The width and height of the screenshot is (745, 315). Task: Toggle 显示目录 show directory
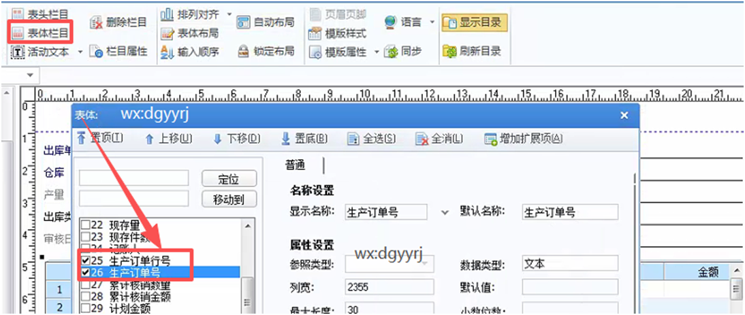tap(474, 22)
